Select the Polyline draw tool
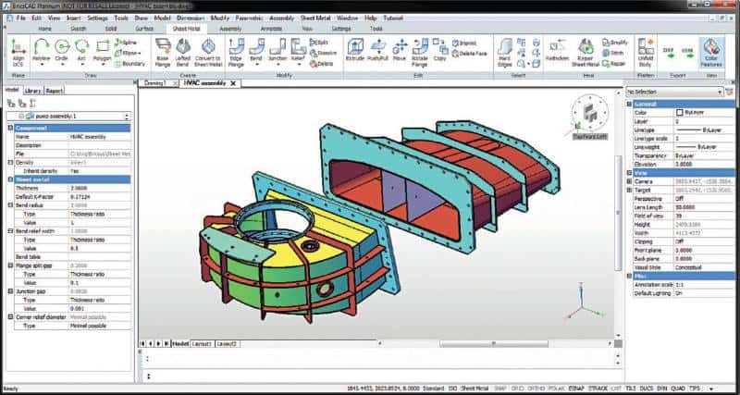 click(42, 48)
